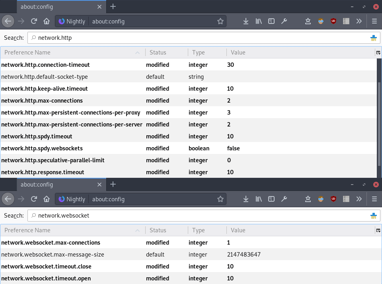Select the network.http.keep-alive.timeout row
Screen dimensions: 382x284
click(188, 88)
